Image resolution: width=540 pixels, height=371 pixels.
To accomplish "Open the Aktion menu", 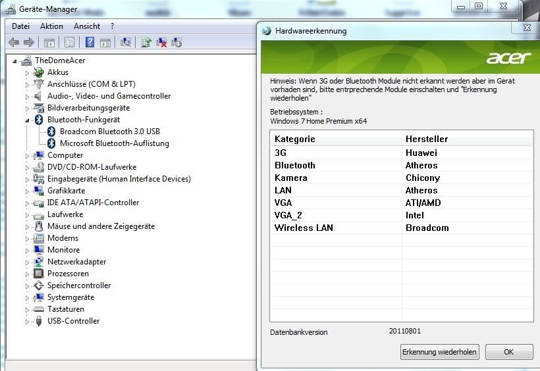I will pyautogui.click(x=51, y=26).
